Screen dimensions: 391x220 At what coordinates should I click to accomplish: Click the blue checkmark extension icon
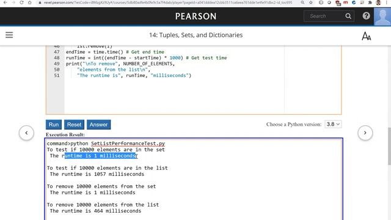pos(354,2)
